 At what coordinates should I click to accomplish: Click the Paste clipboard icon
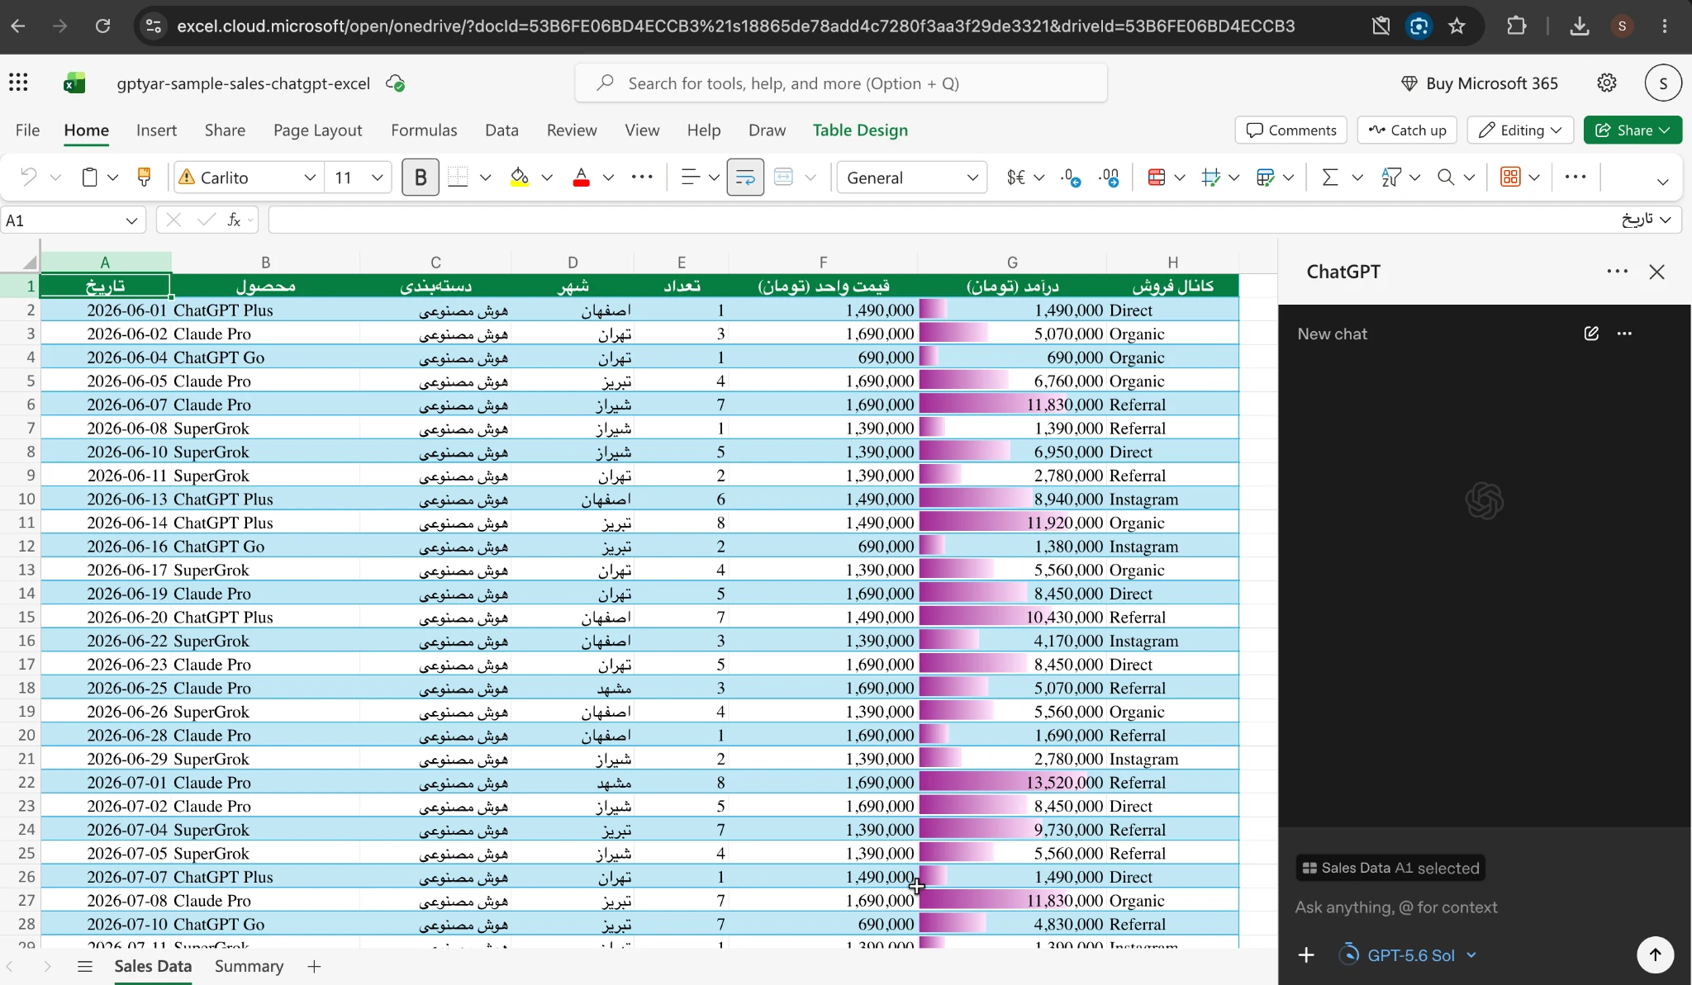89,178
